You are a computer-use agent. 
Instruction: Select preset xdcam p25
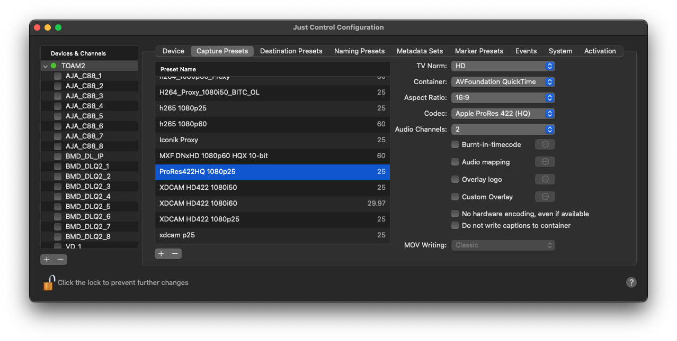[272, 235]
